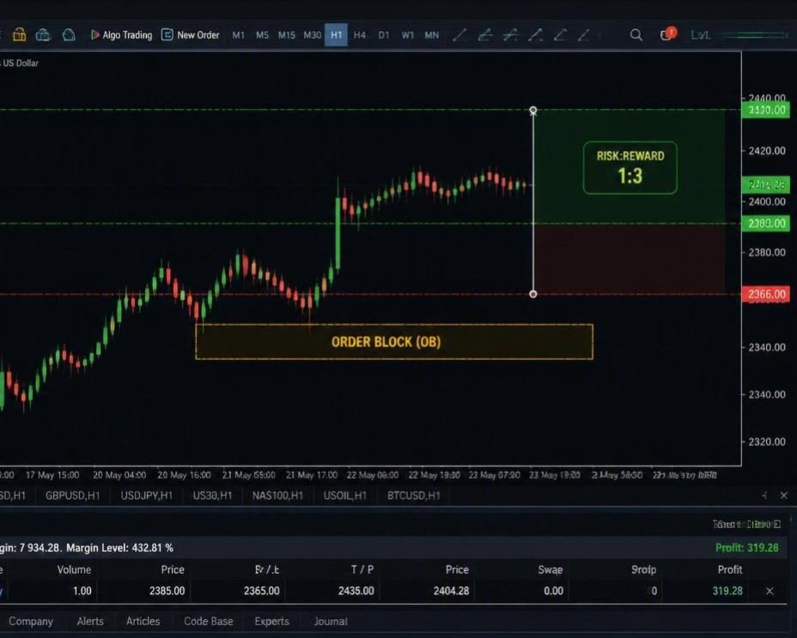Viewport: 797px width, 638px height.
Task: Switch to the Articles tab
Action: tap(143, 621)
